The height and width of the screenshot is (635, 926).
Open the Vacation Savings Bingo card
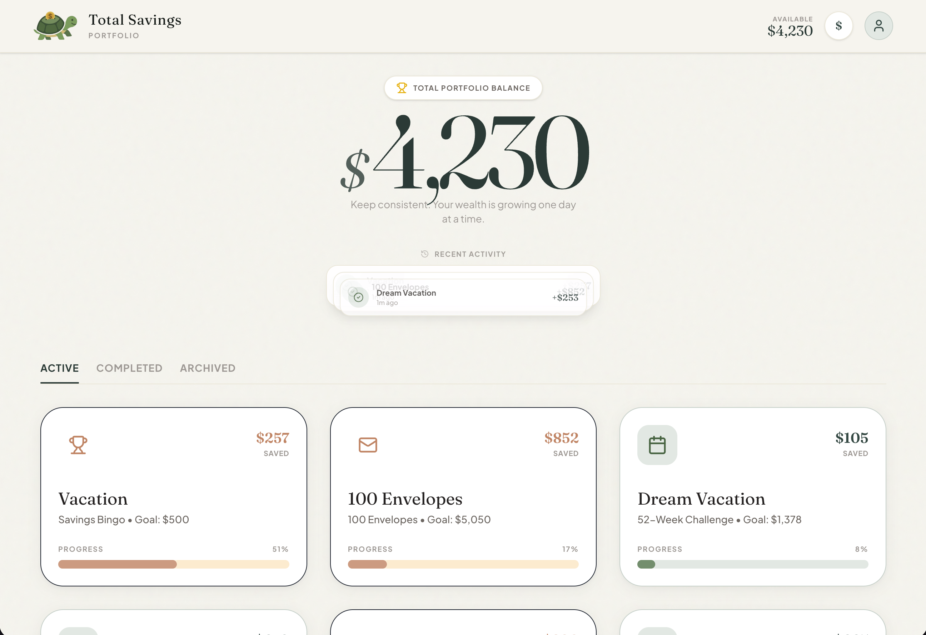click(174, 498)
